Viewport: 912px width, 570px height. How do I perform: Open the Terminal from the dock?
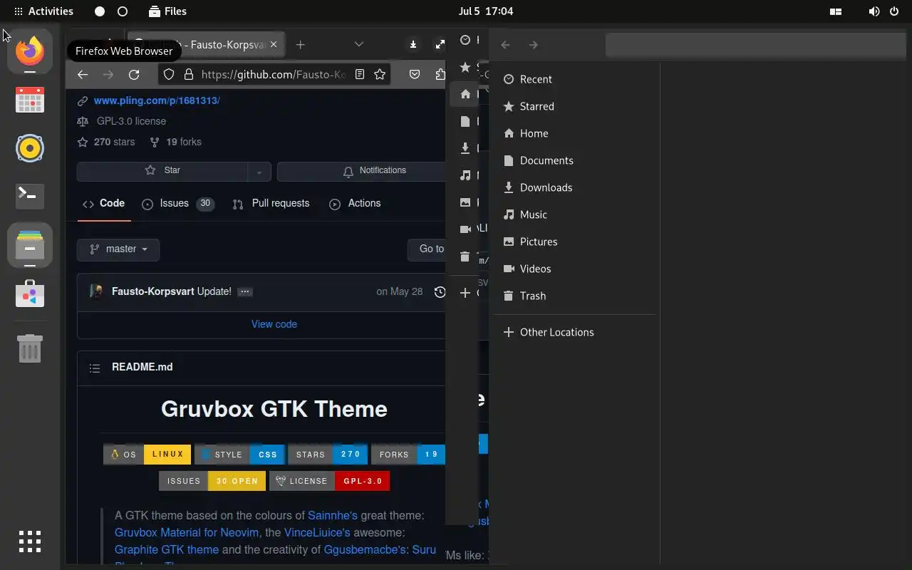coord(30,196)
